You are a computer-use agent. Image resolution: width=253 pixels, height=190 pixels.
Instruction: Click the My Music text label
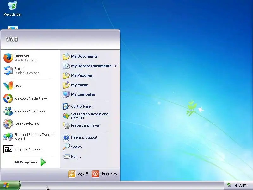(79, 85)
